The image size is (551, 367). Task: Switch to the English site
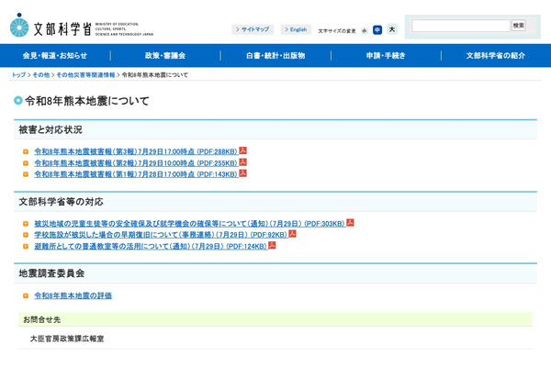296,29
